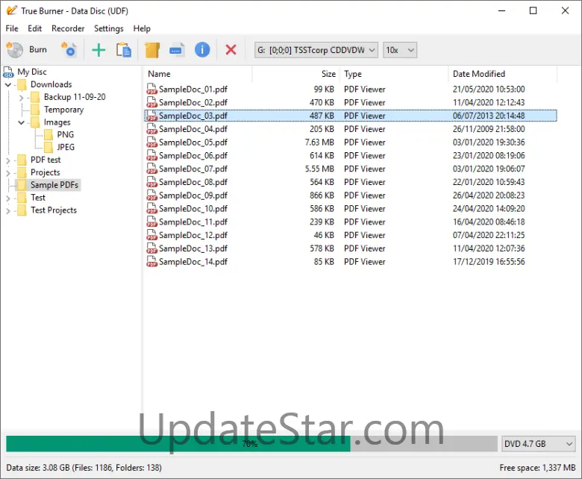Image resolution: width=582 pixels, height=479 pixels.
Task: Open disc information with the blue info icon
Action: click(x=202, y=50)
